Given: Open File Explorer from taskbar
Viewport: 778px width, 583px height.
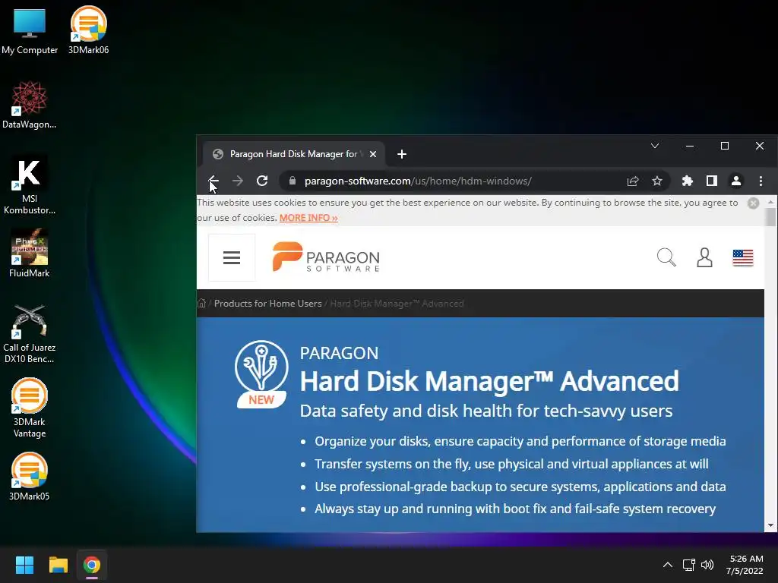Looking at the screenshot, I should coord(58,565).
